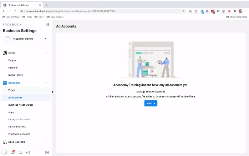
Task: Open the Adcademy Training business dropdown
Action: pyautogui.click(x=26, y=39)
